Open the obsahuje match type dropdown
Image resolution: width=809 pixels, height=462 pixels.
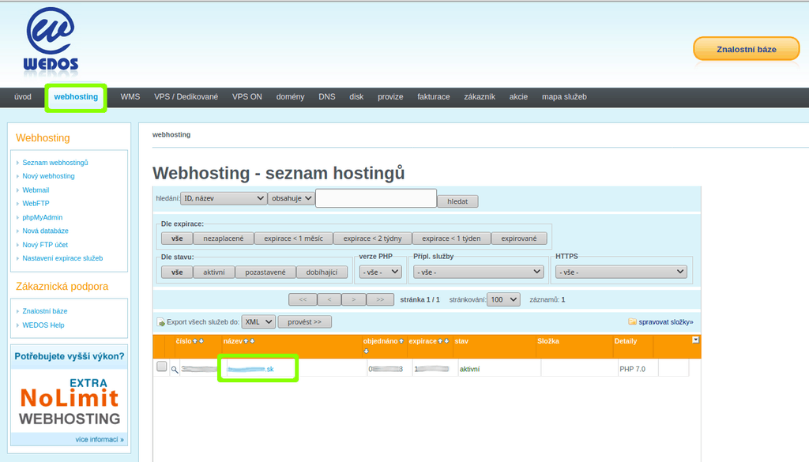(x=292, y=198)
